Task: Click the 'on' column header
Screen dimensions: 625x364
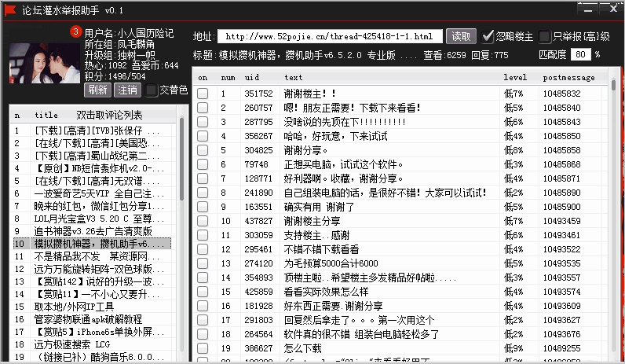Action: click(203, 77)
